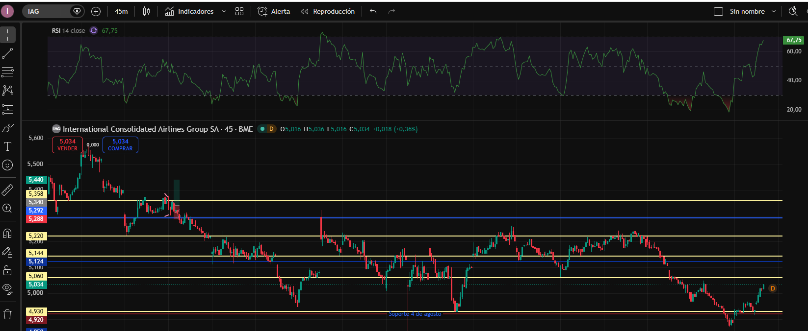808x331 pixels.
Task: Click the 5,288 red price label
Action: (x=36, y=219)
